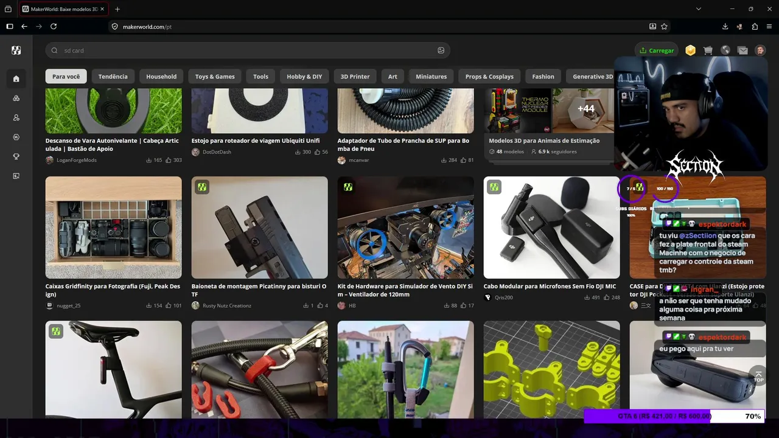The height and width of the screenshot is (438, 779).
Task: Select the Para você tab
Action: [x=66, y=77]
